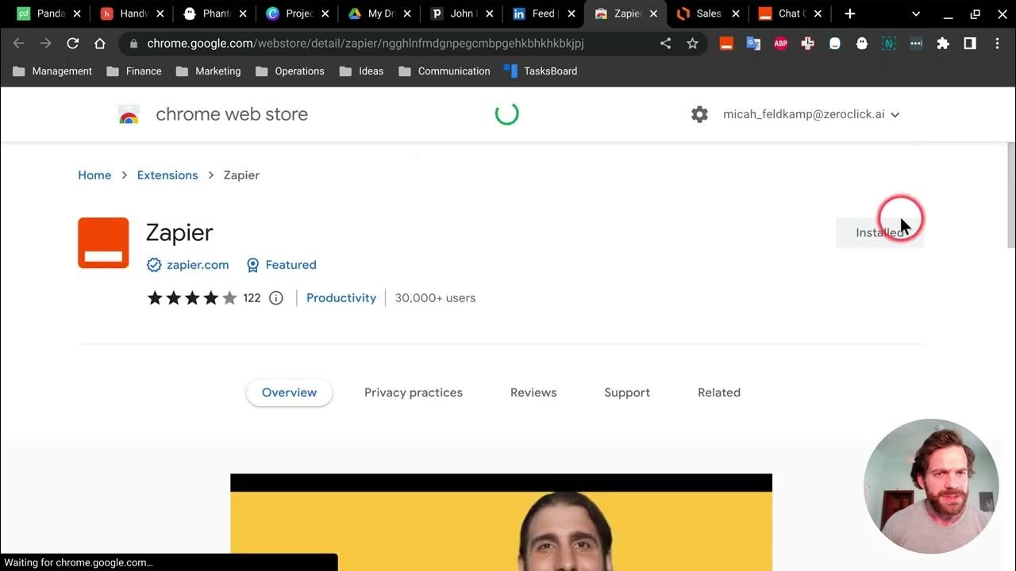Viewport: 1016px width, 571px height.
Task: Switch to the LinkedIn Feed tab
Action: tap(545, 13)
